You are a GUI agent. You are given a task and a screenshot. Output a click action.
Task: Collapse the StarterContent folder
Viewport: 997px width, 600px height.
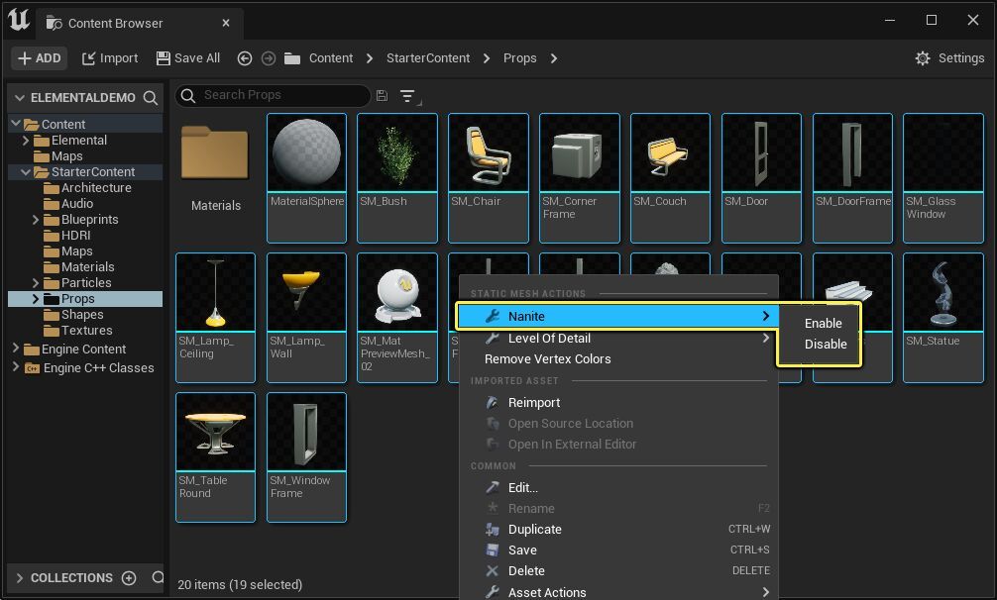click(26, 172)
